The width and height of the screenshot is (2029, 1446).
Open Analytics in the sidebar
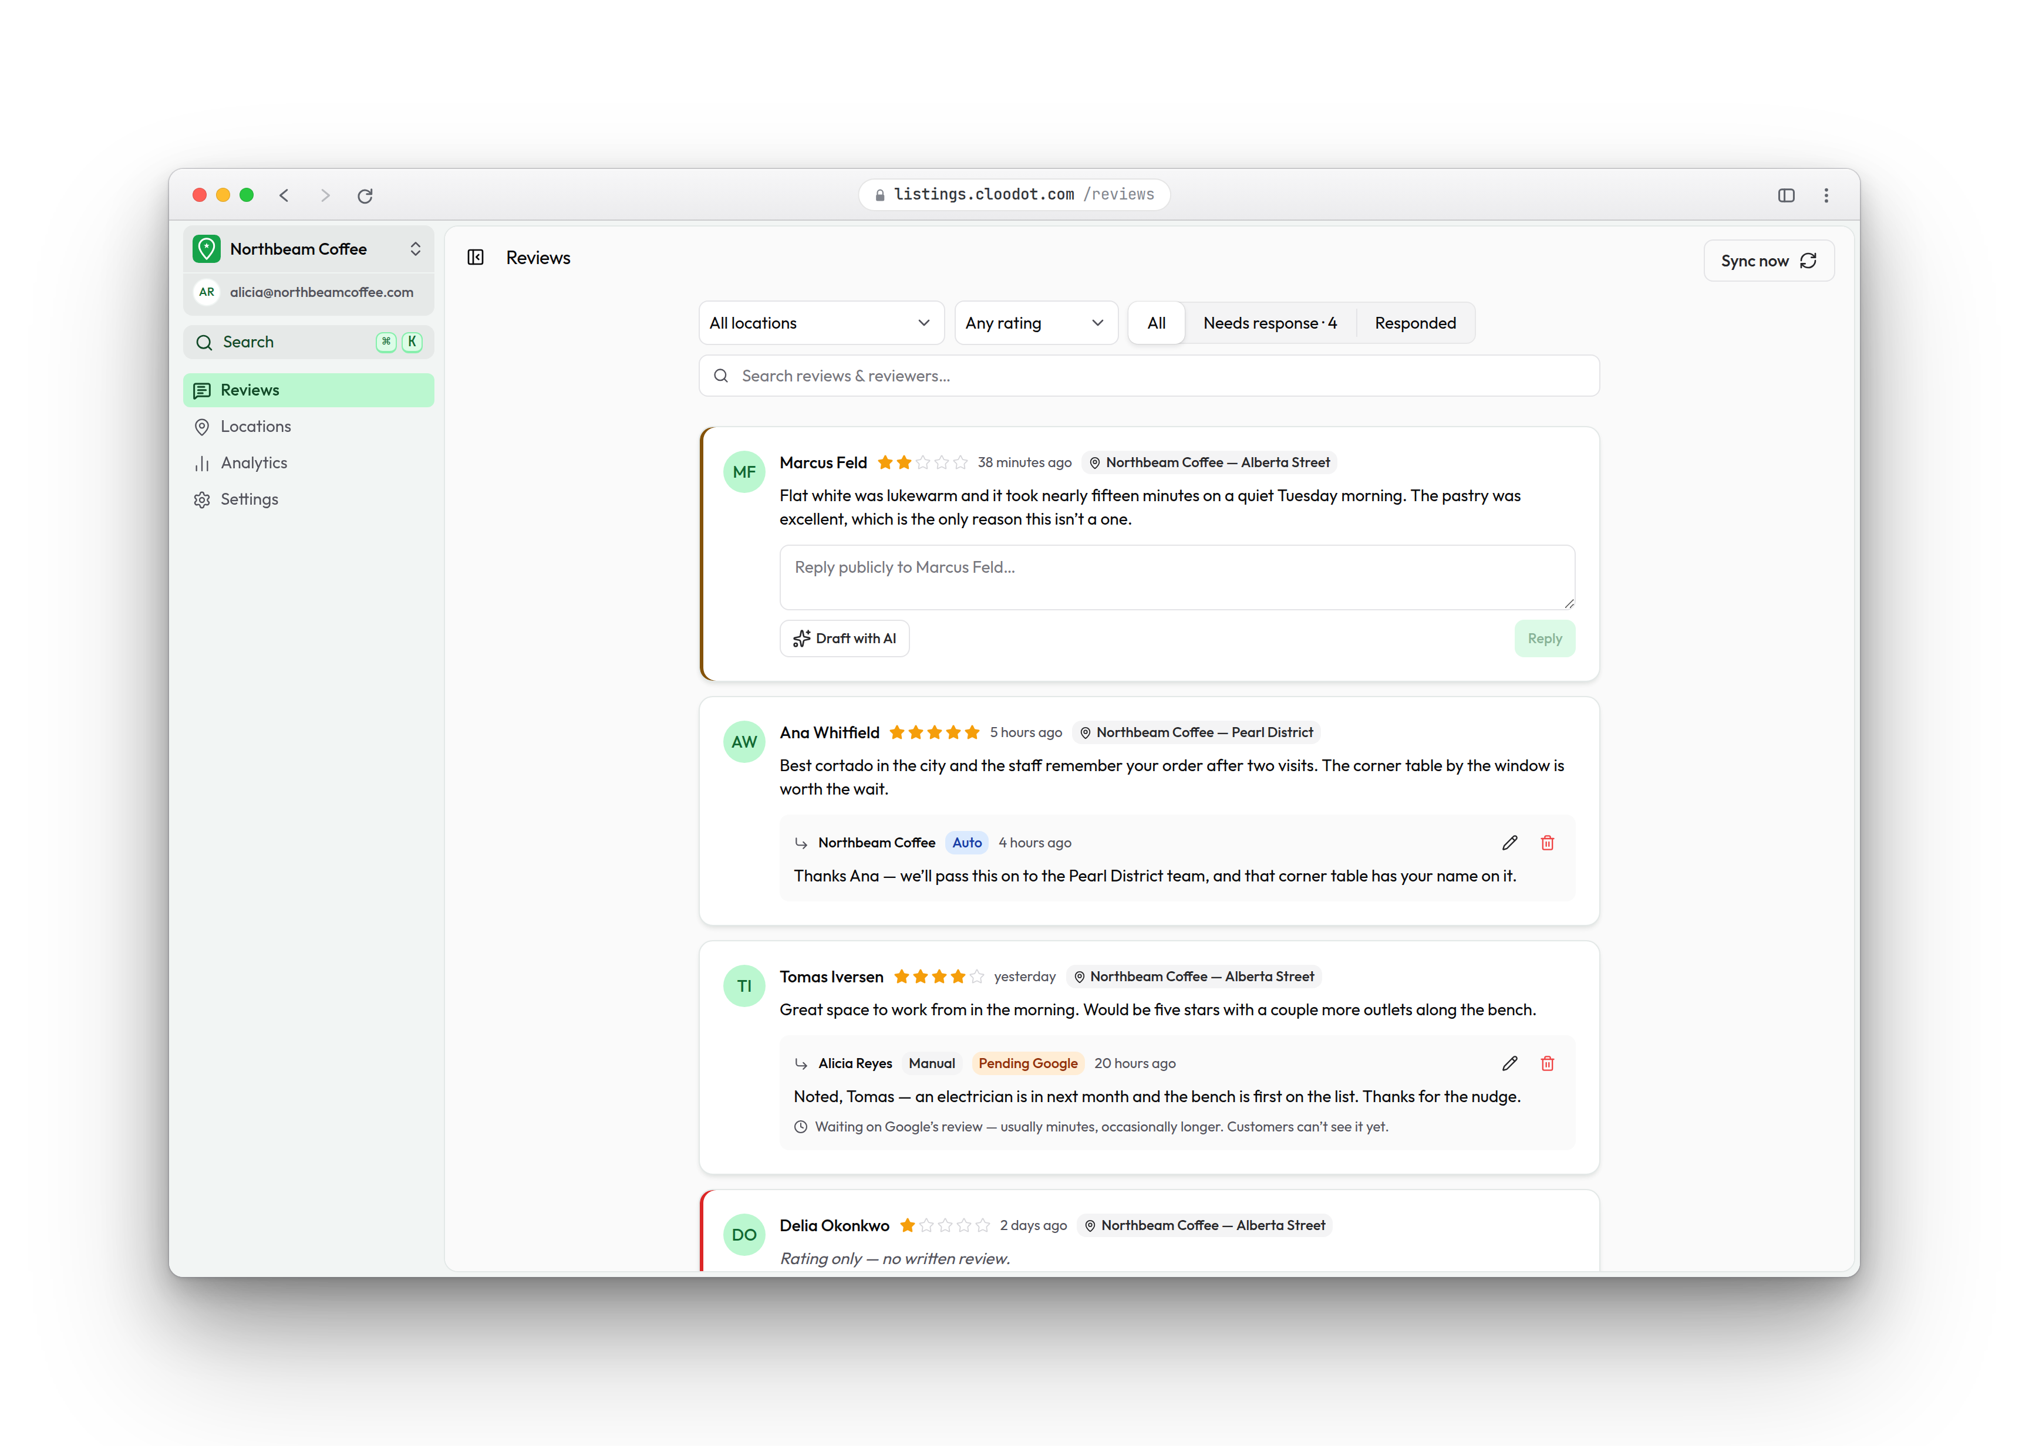pyautogui.click(x=308, y=463)
